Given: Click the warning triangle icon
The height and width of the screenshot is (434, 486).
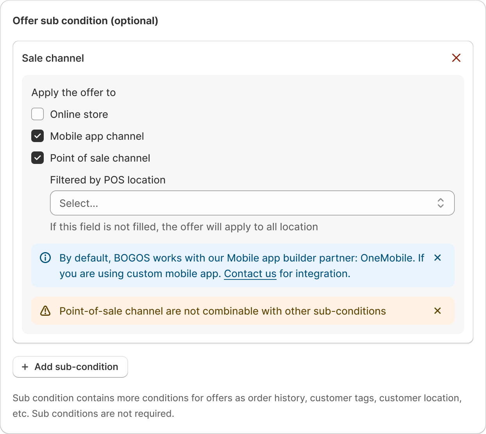Looking at the screenshot, I should click(x=45, y=311).
